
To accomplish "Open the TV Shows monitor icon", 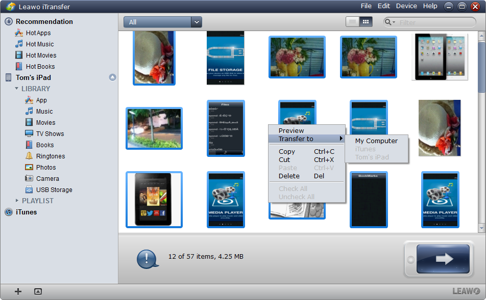I will pyautogui.click(x=29, y=133).
